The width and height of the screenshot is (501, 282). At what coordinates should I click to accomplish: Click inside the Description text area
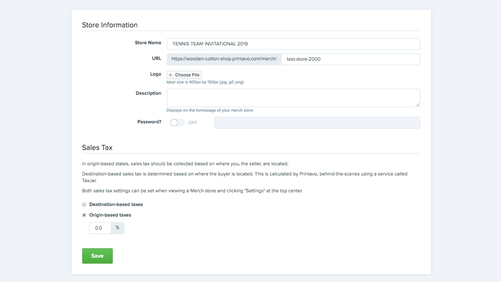(x=293, y=98)
